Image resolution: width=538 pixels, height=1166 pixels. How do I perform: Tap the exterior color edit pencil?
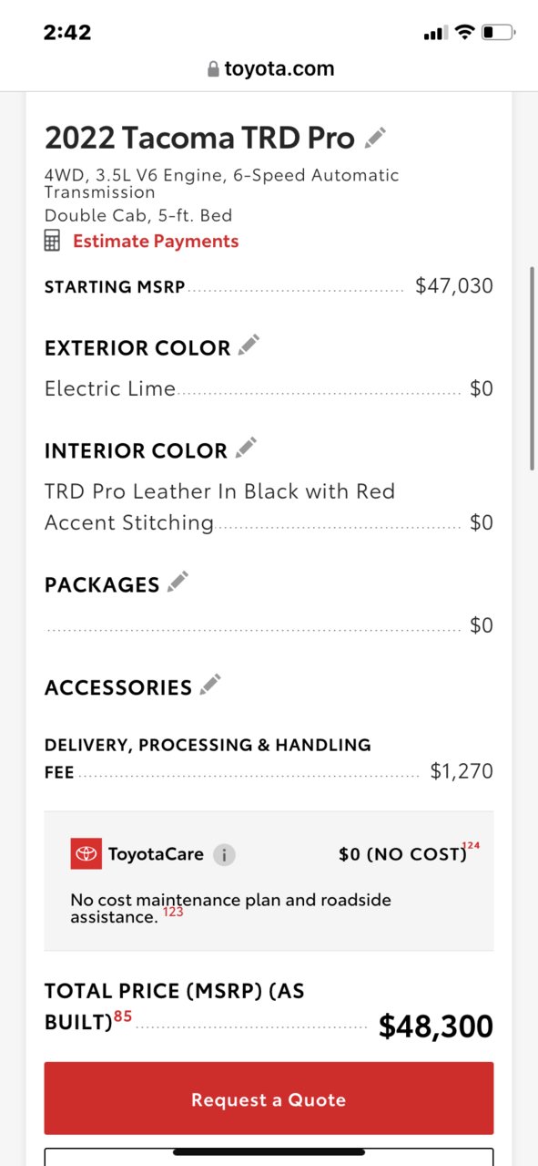tap(249, 346)
